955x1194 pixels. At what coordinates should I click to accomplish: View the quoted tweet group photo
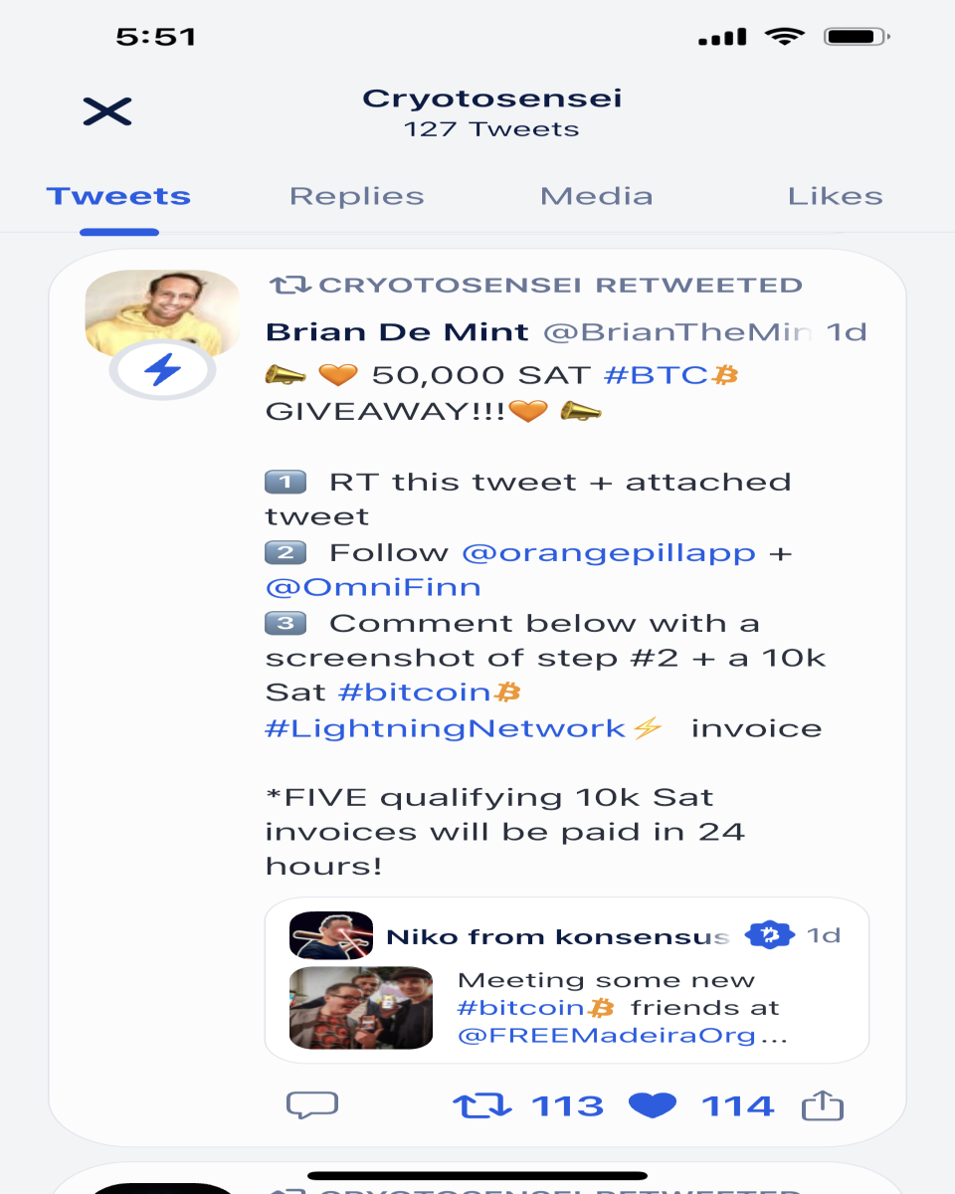[361, 1008]
